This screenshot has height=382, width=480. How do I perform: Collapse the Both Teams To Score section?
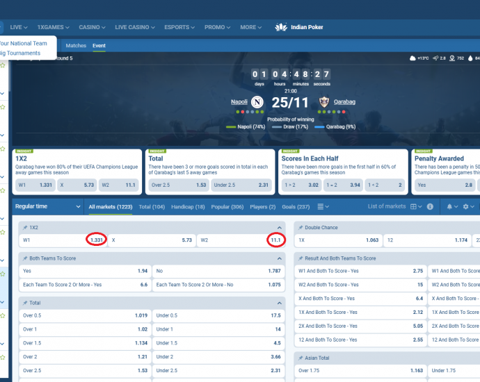point(279,258)
